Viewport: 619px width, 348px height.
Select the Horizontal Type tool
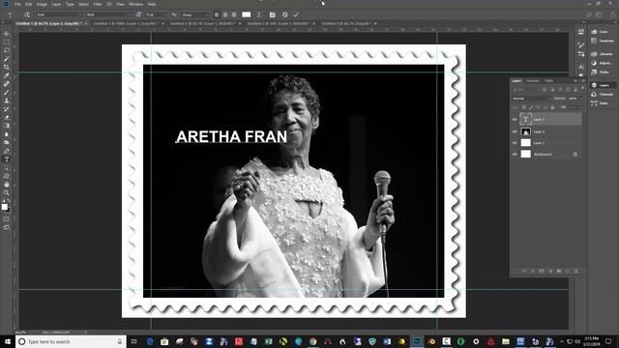(7, 159)
